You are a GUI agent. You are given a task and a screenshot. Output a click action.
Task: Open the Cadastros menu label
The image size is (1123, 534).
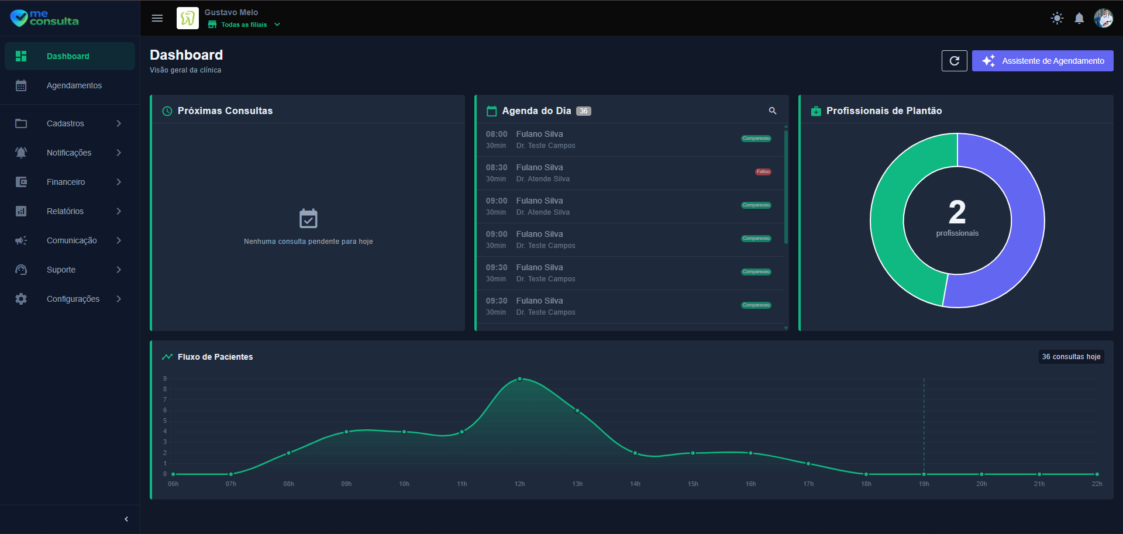pyautogui.click(x=66, y=123)
